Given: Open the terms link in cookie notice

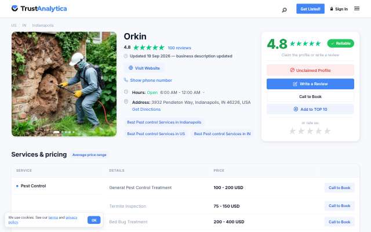Looking at the screenshot, I should (x=53, y=217).
